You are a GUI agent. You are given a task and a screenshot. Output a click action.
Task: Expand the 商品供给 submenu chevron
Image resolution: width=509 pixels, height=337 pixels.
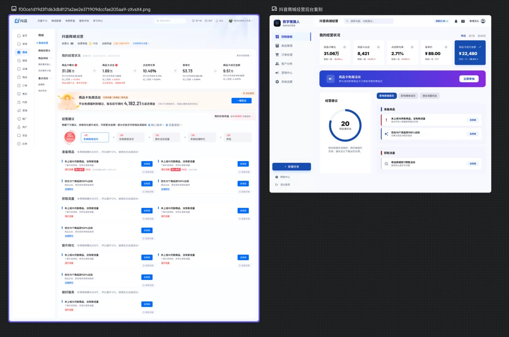pyautogui.click(x=51, y=58)
